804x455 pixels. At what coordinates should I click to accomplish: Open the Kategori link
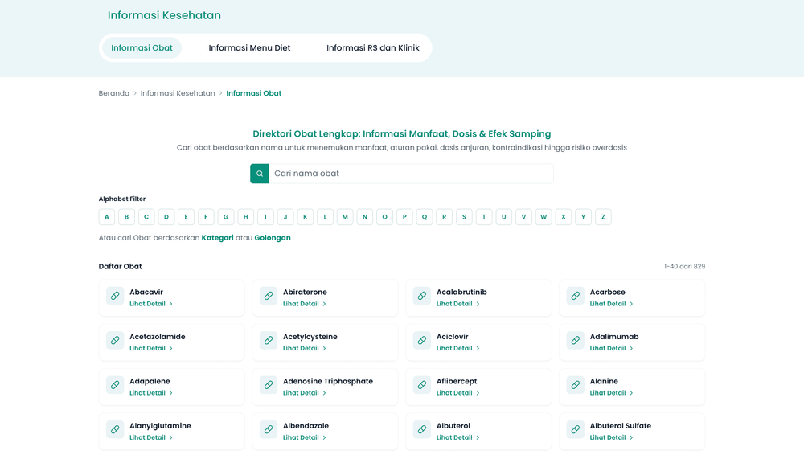pyautogui.click(x=217, y=238)
